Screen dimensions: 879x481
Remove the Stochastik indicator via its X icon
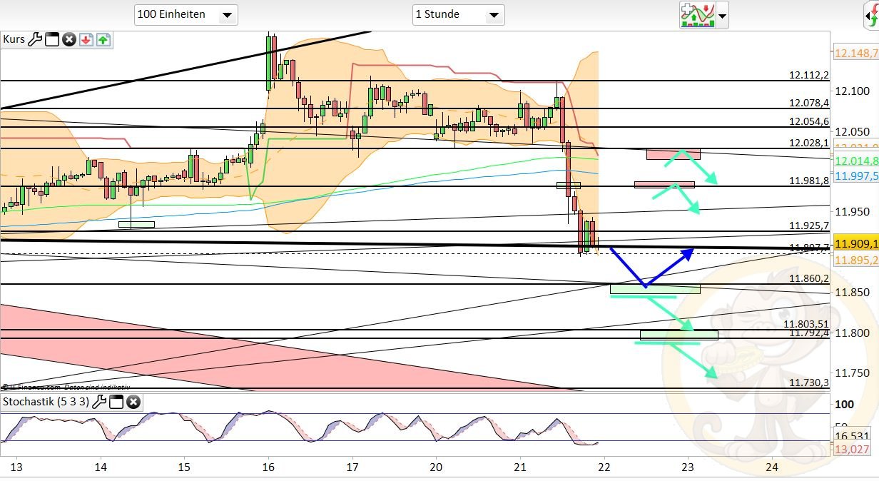(134, 402)
